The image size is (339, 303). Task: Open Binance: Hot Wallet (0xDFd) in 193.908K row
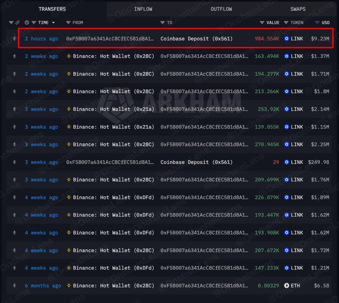(114, 233)
